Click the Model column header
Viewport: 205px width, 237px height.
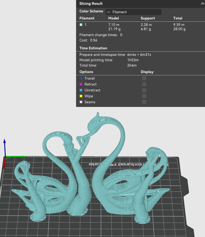click(x=113, y=18)
